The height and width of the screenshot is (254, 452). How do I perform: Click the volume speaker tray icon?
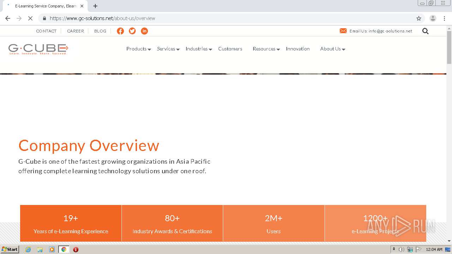[x=402, y=249]
